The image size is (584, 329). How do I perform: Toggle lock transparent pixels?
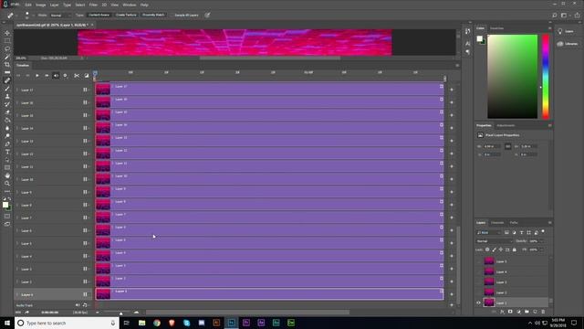pyautogui.click(x=487, y=249)
